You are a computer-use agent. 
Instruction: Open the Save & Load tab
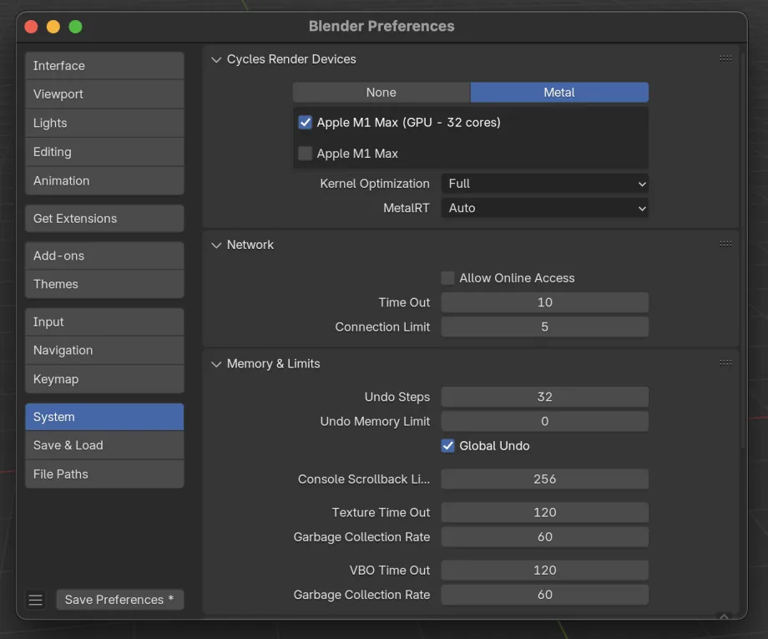104,445
